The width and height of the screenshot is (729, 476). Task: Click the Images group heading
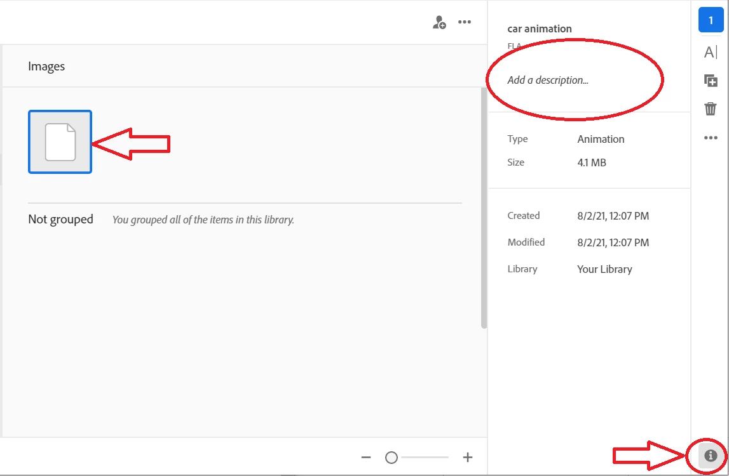coord(46,67)
